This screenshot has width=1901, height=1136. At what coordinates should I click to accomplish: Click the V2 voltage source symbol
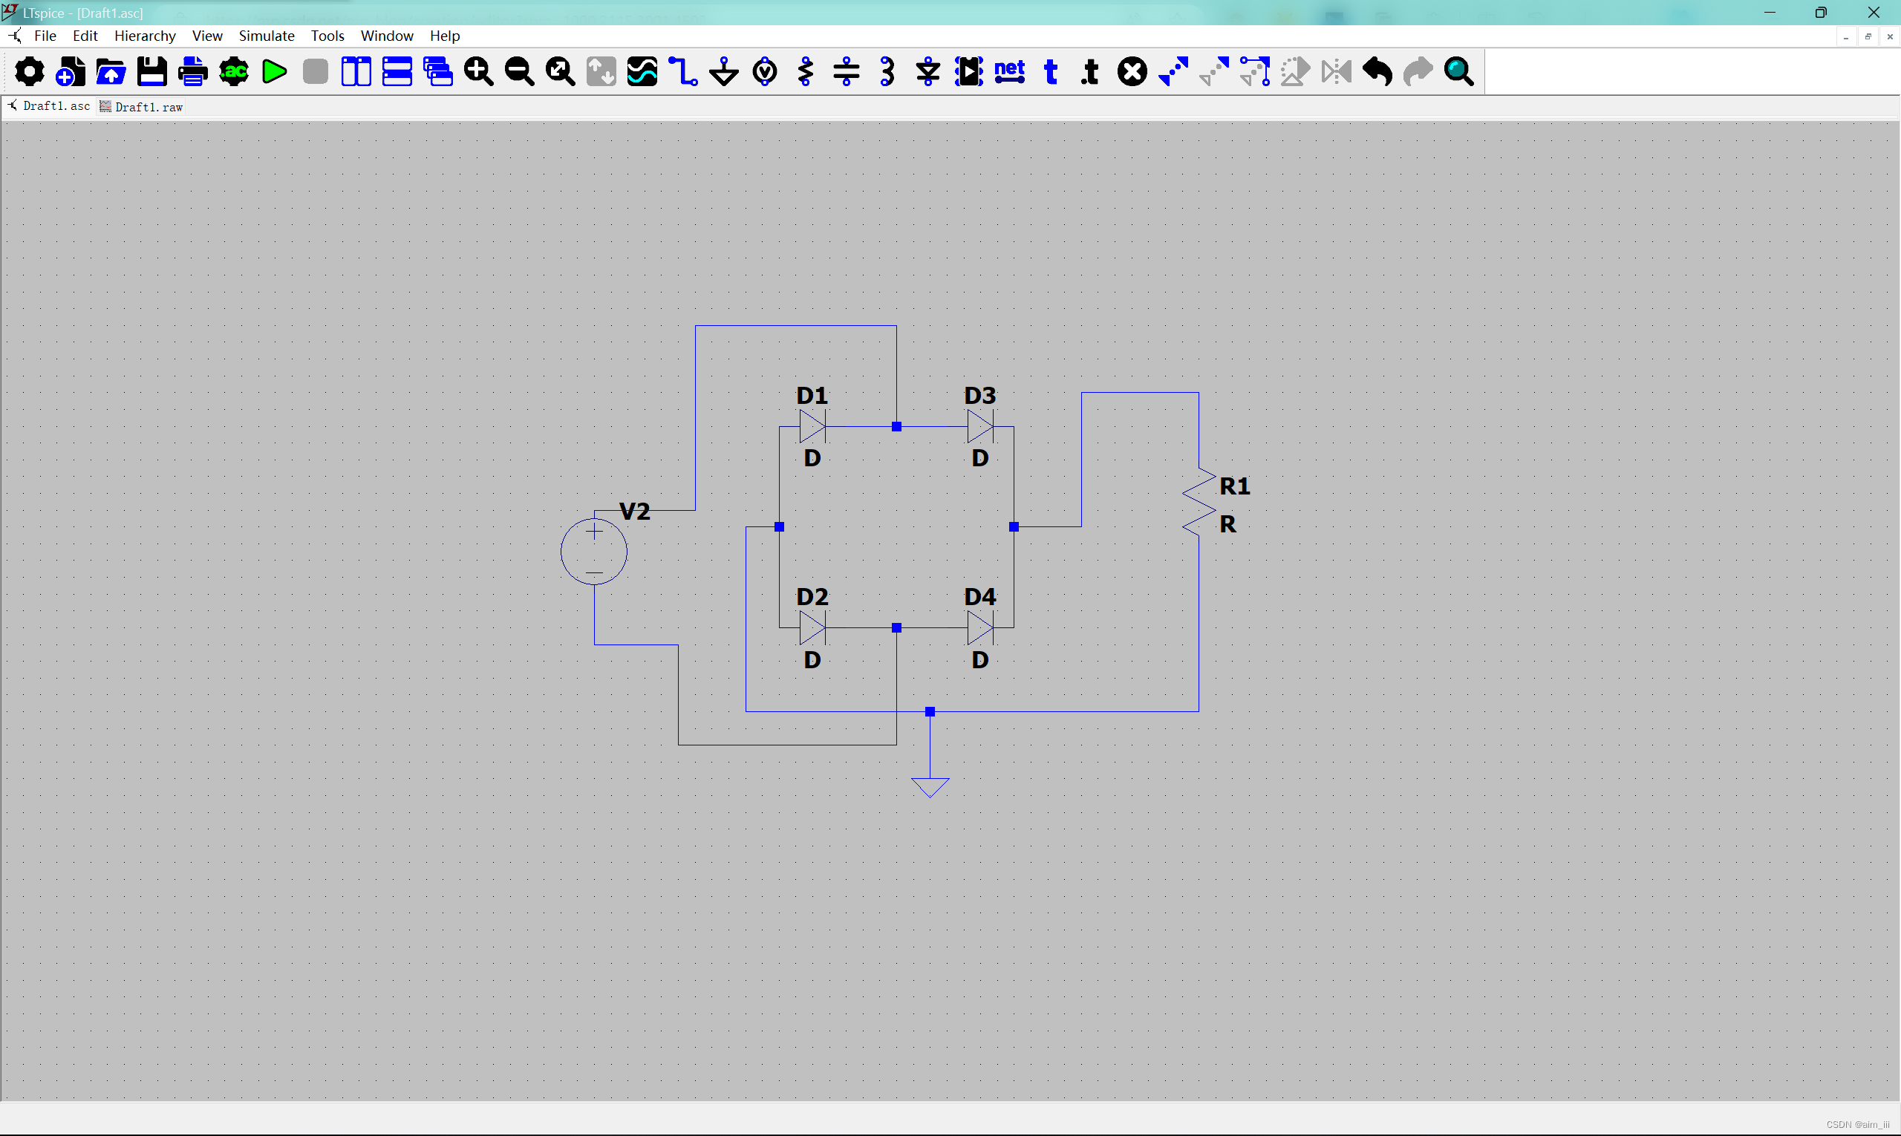pos(594,552)
